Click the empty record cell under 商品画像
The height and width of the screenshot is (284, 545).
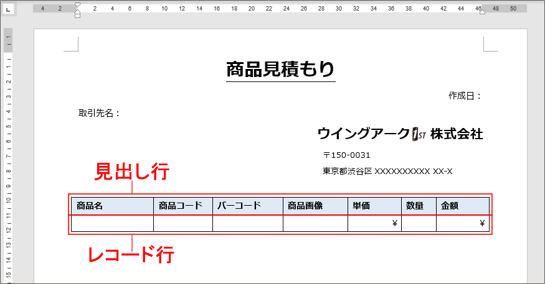pyautogui.click(x=316, y=223)
